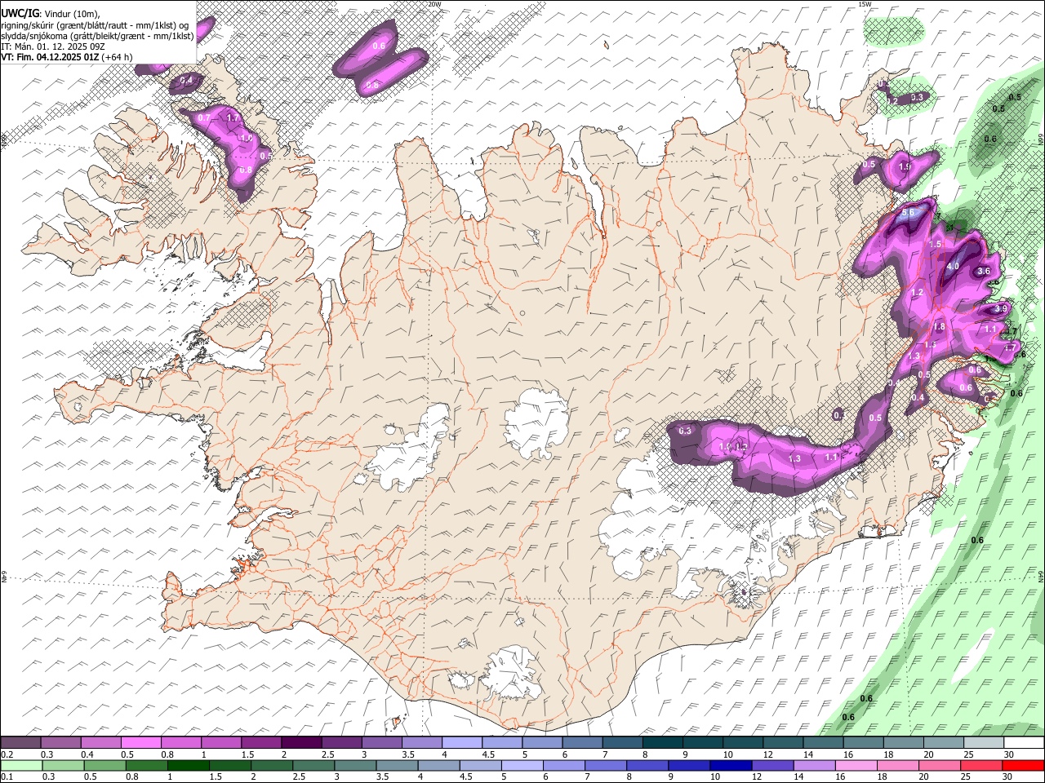
Task: Select the light pink 16–18 rain swatch
Action: 856,766
